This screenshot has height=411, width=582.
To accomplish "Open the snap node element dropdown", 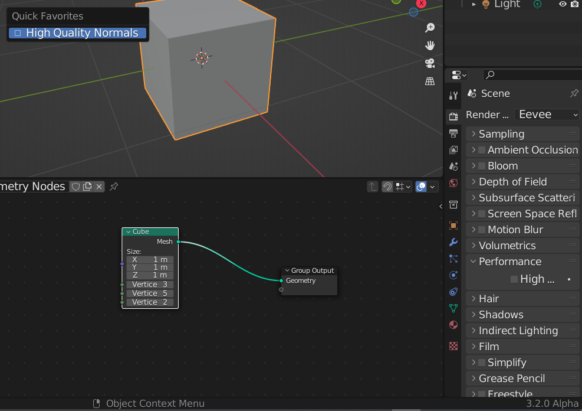I will pos(403,187).
